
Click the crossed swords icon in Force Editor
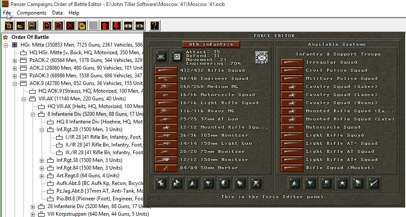point(161,56)
